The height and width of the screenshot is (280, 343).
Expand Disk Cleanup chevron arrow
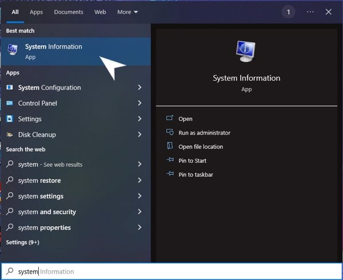(x=139, y=135)
